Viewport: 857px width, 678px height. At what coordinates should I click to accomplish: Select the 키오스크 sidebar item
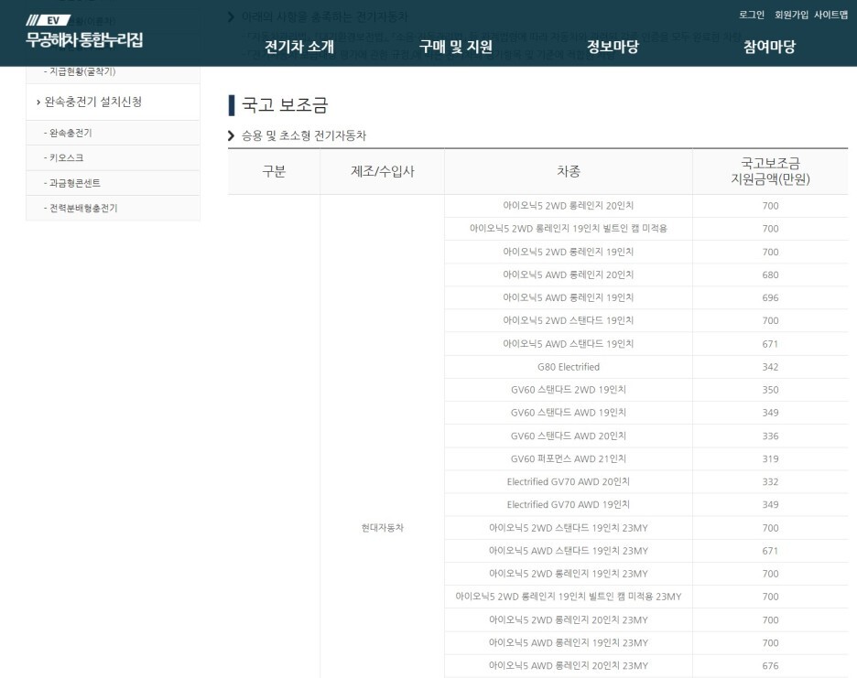[x=114, y=158]
